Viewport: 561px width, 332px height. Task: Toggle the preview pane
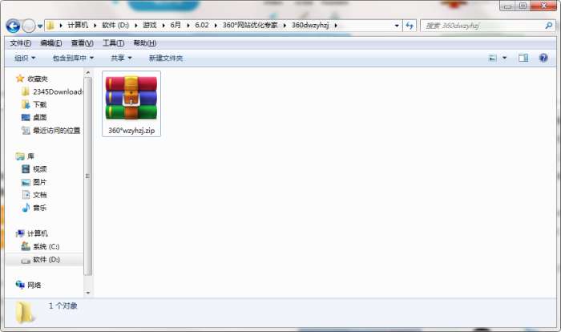click(x=523, y=58)
